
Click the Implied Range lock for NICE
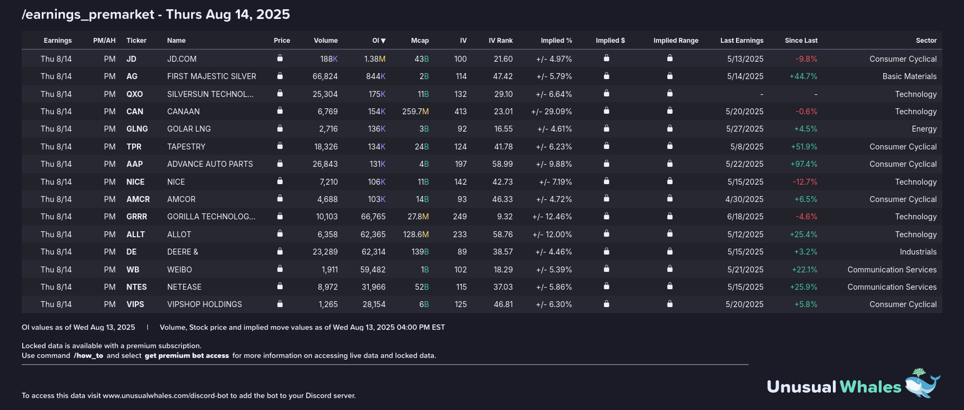click(670, 181)
